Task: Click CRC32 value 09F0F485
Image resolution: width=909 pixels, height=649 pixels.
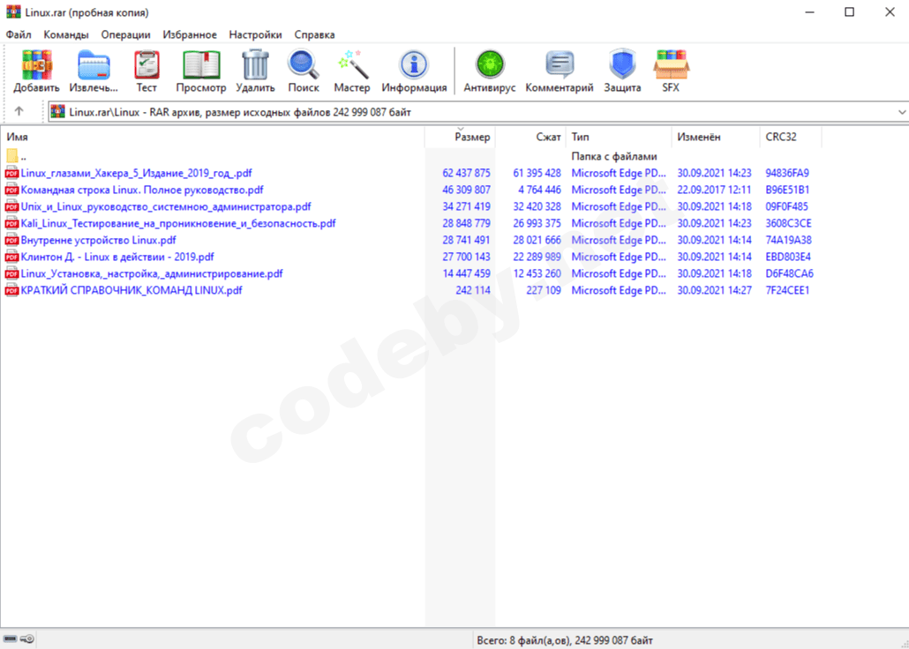Action: 786,206
